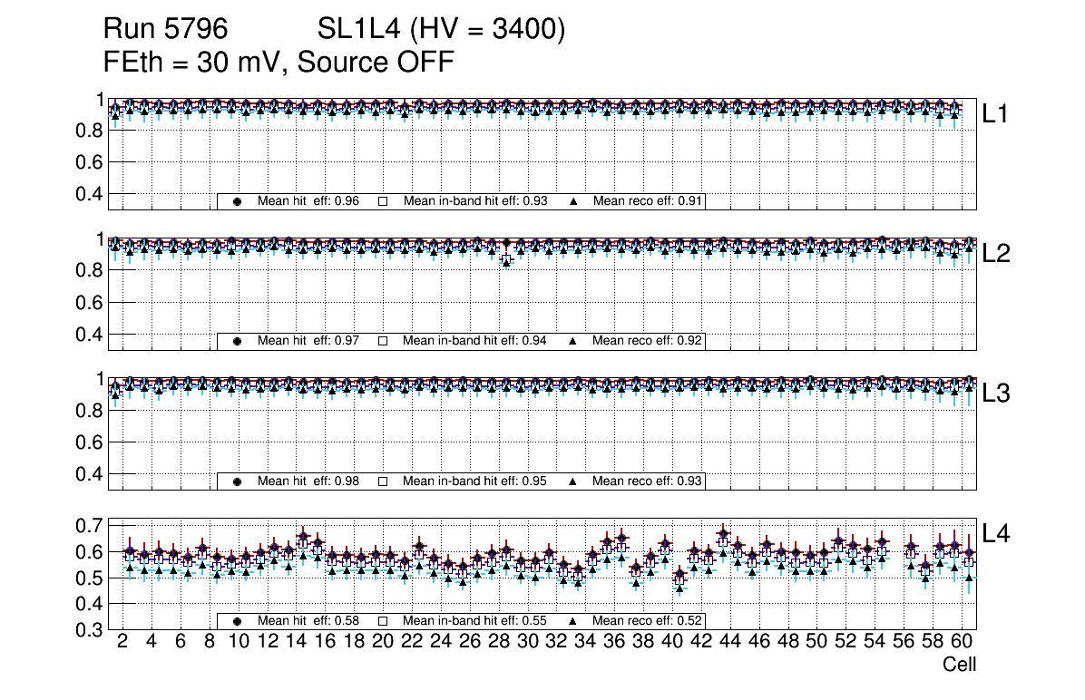
Task: Select the L1 panel label
Action: click(x=996, y=114)
